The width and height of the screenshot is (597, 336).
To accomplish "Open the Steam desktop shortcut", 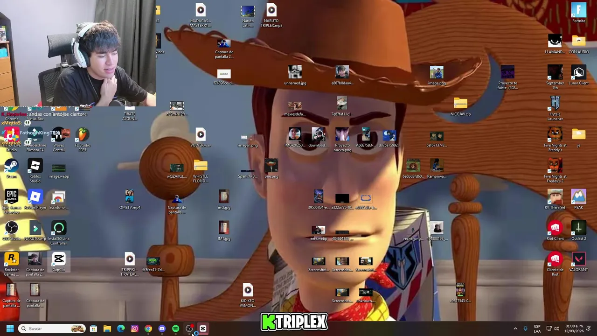I will tap(12, 168).
